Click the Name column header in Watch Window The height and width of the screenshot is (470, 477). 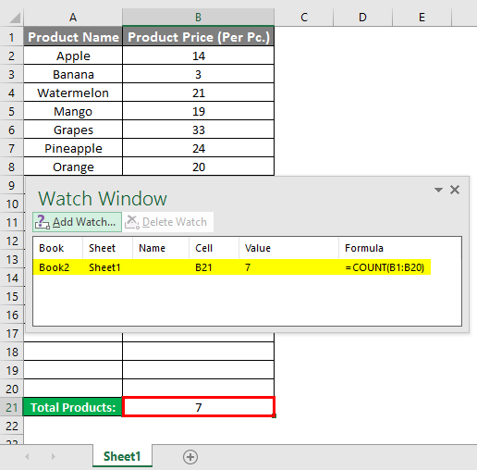pyautogui.click(x=161, y=248)
